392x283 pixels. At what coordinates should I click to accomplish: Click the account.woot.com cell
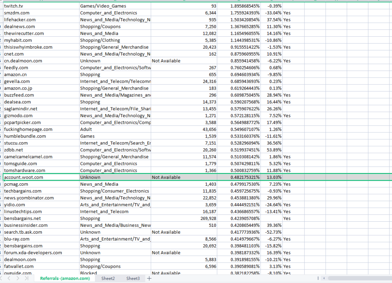click(41, 177)
